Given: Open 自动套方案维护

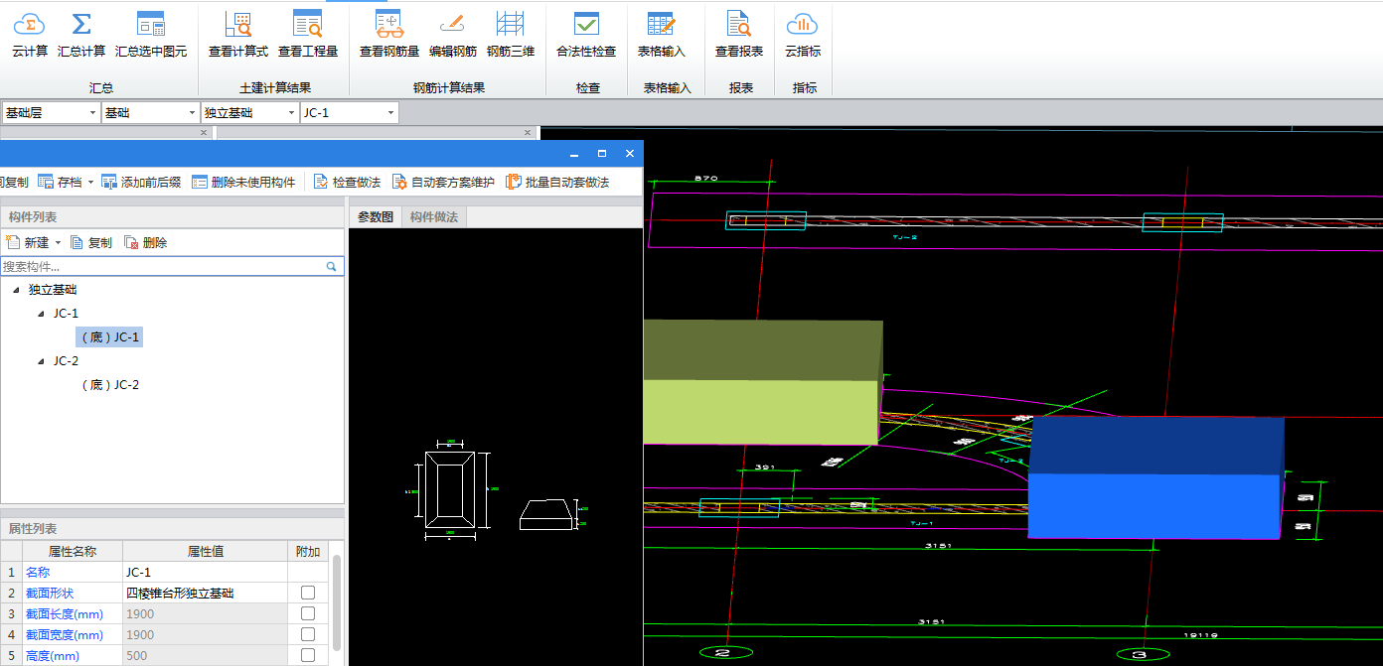Looking at the screenshot, I should click(442, 182).
